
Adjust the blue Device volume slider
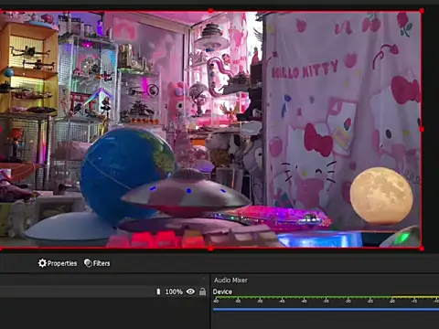(326, 309)
